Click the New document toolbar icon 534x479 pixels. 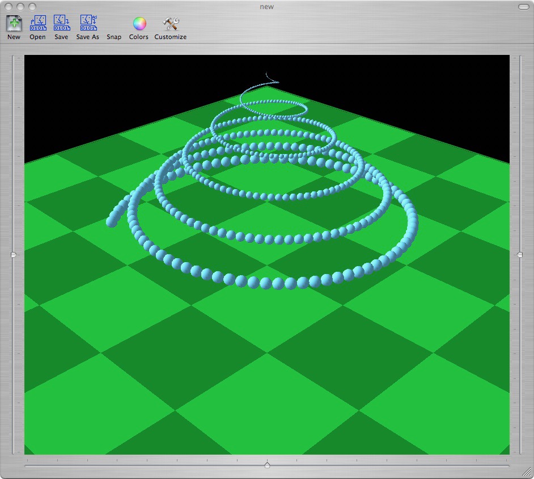[14, 23]
